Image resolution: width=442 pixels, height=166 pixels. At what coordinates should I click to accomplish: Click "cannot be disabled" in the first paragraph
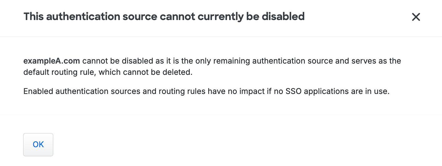pos(116,61)
